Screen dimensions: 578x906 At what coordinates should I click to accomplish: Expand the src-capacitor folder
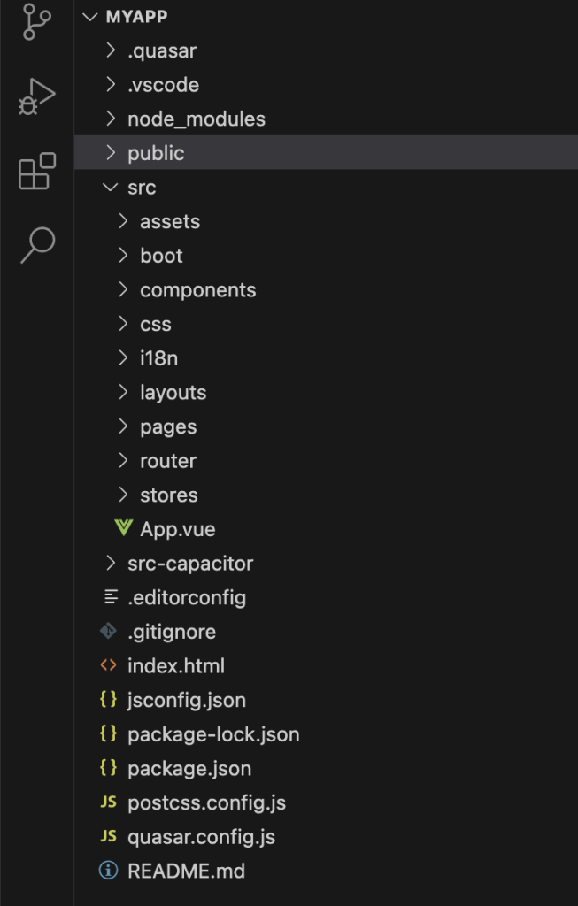coord(189,564)
